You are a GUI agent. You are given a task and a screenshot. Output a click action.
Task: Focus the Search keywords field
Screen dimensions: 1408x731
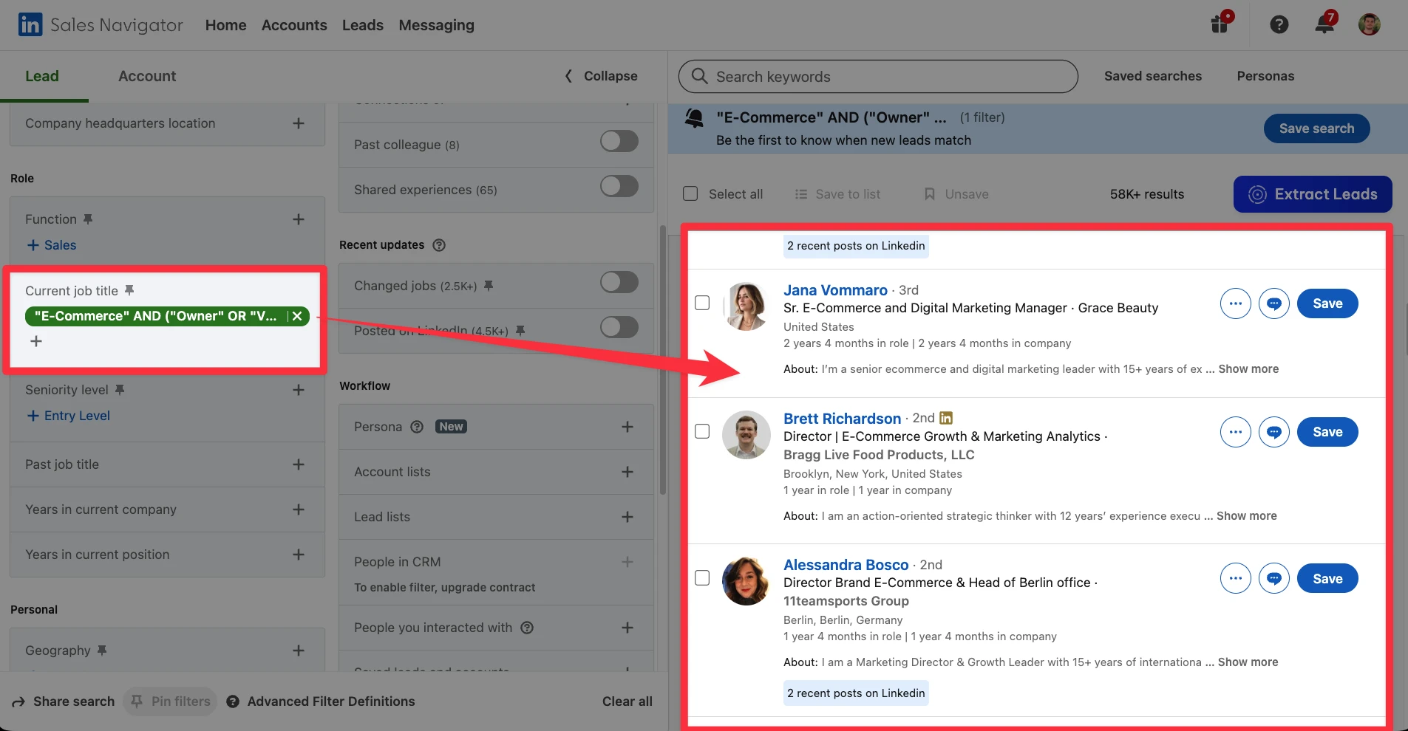click(878, 76)
